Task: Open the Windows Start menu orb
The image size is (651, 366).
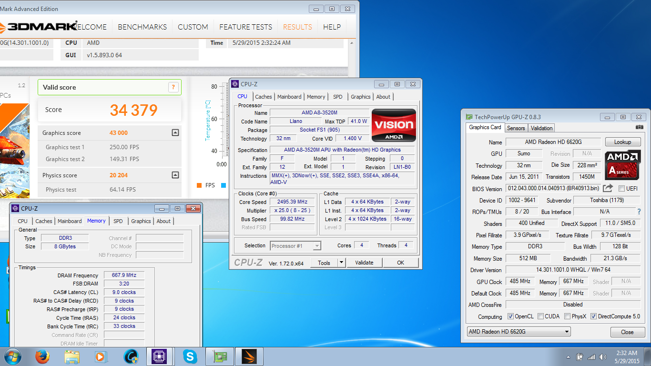Action: tap(13, 356)
